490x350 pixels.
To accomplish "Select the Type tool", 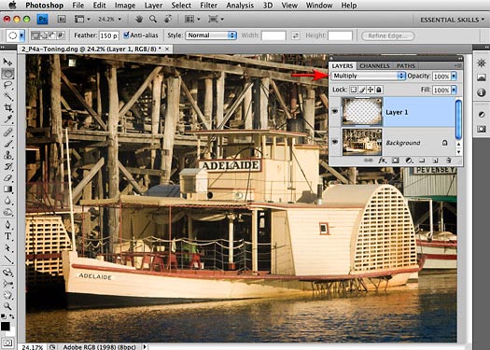I will (7, 236).
